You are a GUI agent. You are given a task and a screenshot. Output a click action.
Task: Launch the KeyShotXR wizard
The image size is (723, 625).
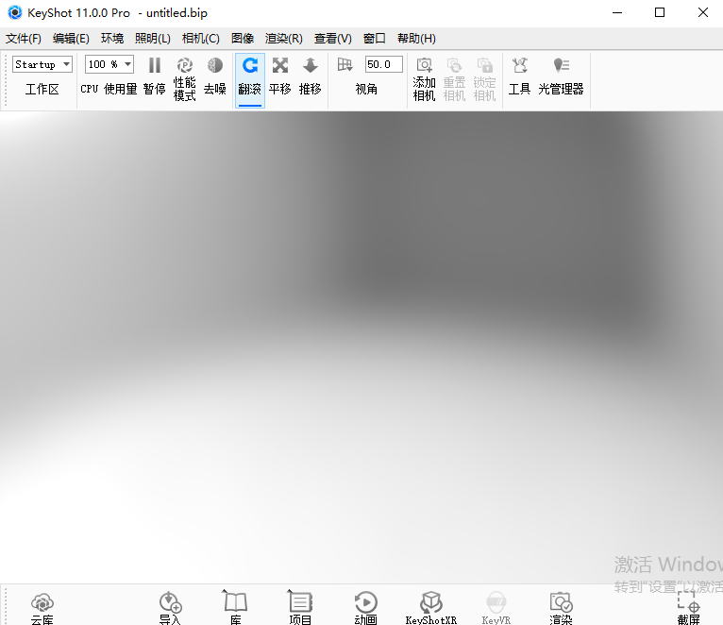point(431,608)
